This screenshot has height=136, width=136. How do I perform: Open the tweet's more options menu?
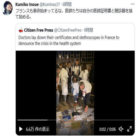click(x=133, y=4)
